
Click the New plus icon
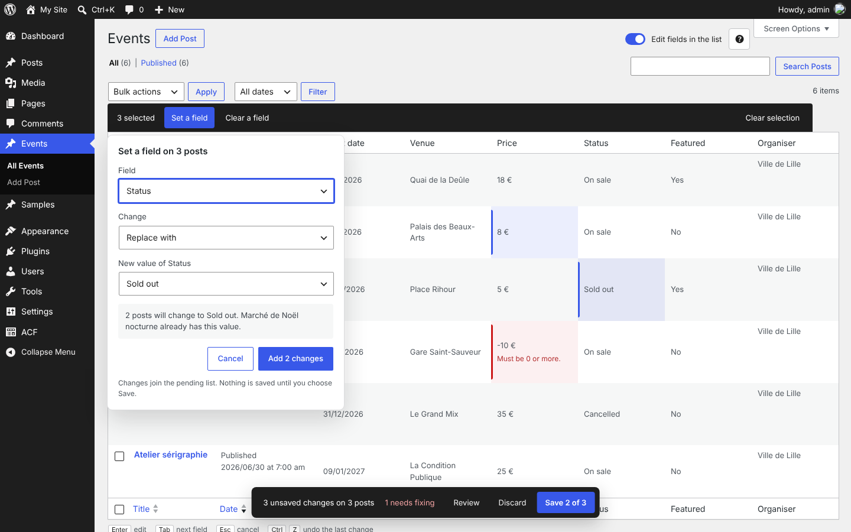tap(159, 10)
